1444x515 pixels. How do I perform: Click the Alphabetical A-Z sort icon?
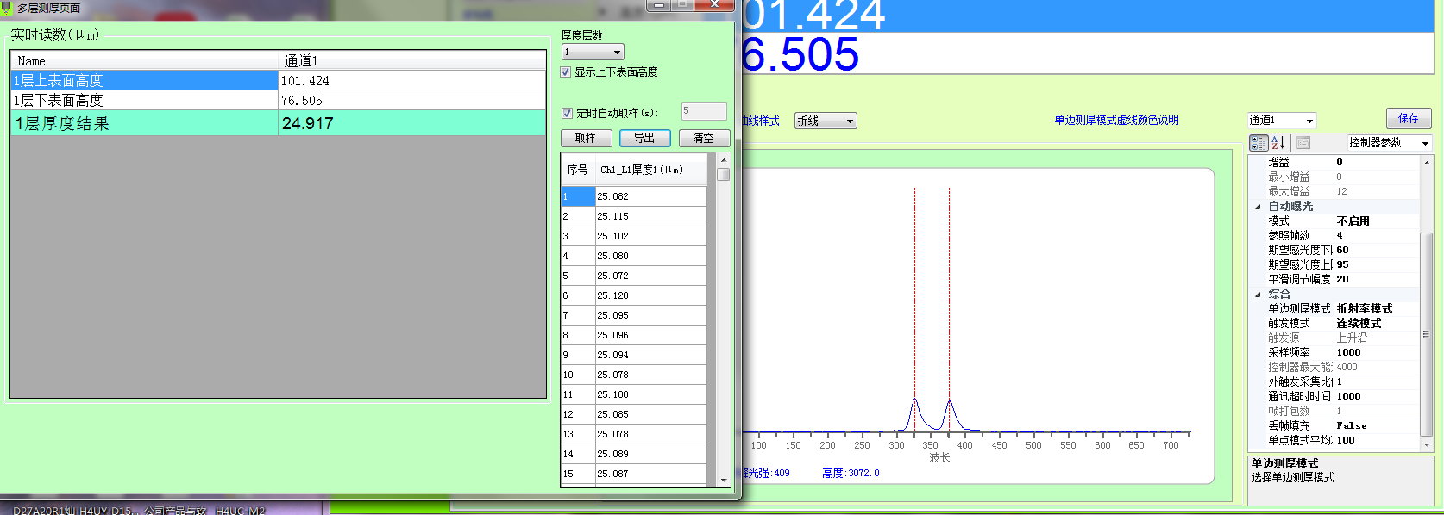[x=1278, y=143]
